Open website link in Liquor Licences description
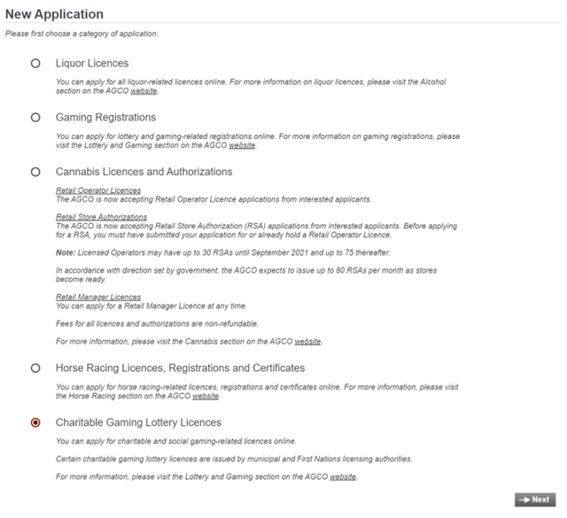 pyautogui.click(x=144, y=91)
